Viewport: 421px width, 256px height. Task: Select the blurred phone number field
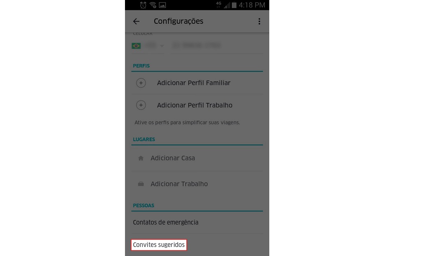point(217,46)
